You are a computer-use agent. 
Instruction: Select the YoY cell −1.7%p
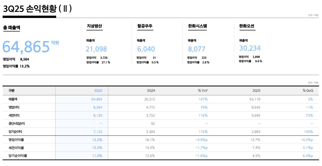pos(202,148)
